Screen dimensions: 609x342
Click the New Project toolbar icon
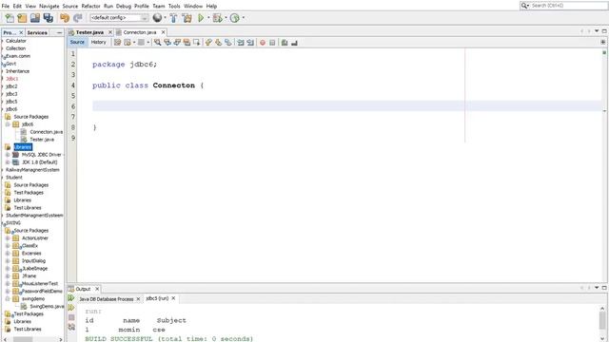click(x=22, y=18)
